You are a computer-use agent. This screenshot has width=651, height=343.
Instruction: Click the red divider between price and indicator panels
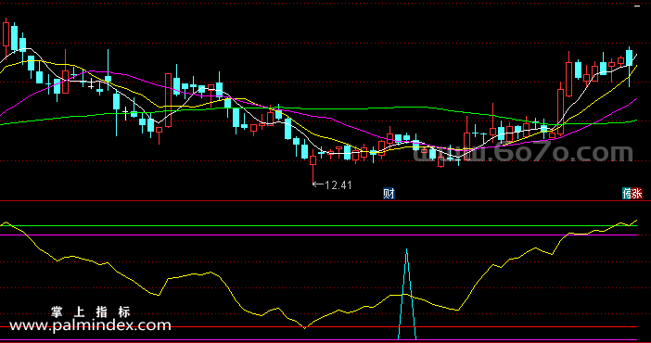325,201
